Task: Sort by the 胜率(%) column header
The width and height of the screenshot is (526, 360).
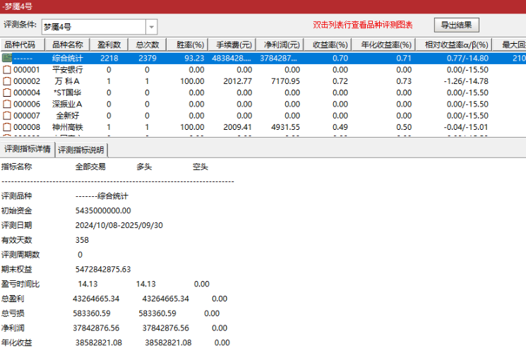Action: pyautogui.click(x=187, y=44)
